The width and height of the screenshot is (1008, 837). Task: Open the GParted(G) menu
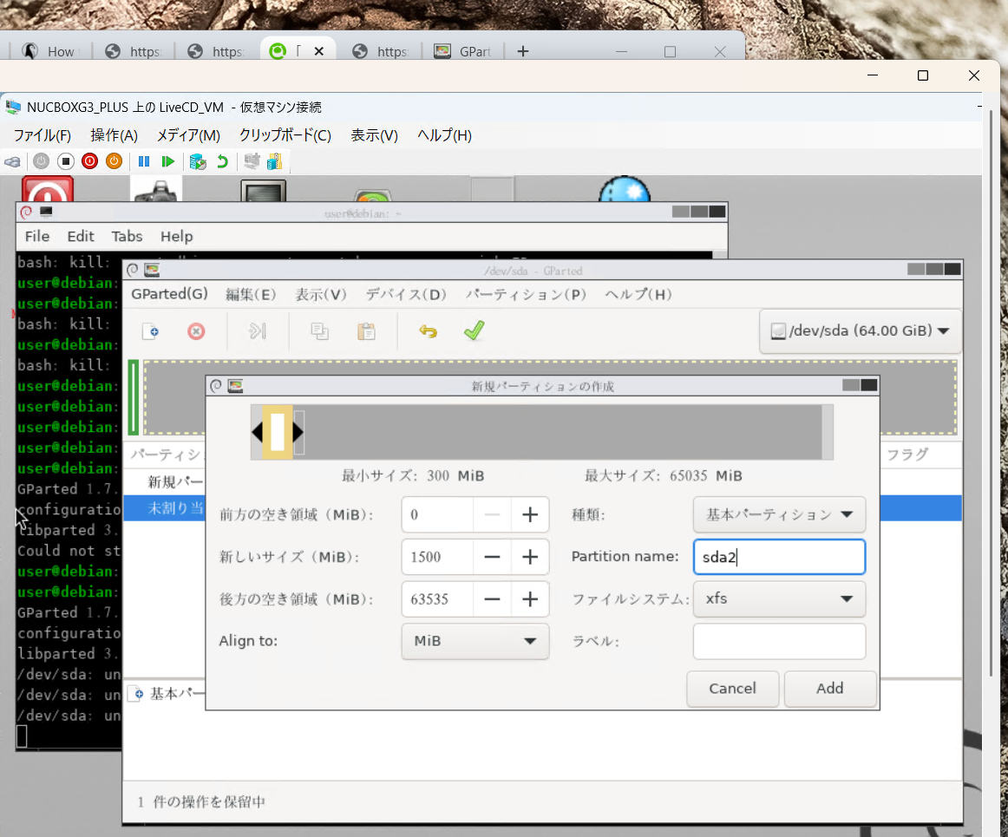[x=170, y=294]
